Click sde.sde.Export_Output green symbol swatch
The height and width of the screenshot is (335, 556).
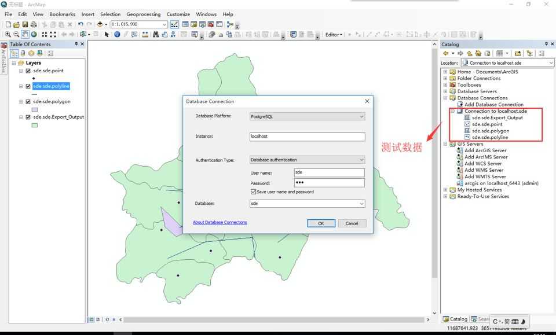click(x=34, y=125)
